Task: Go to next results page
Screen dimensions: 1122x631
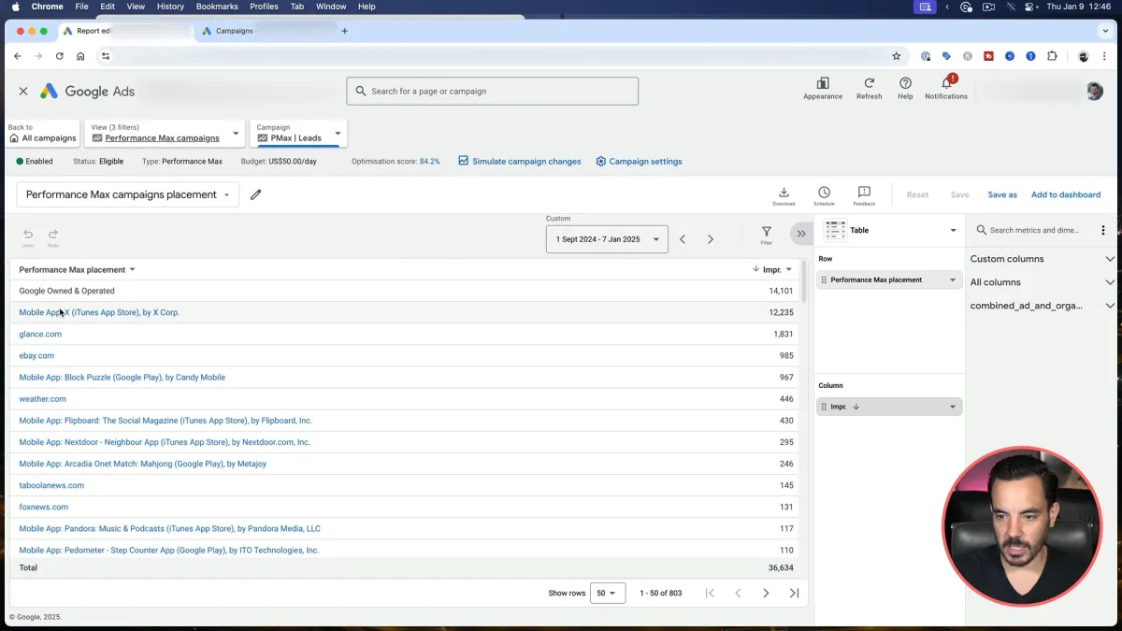Action: [x=766, y=593]
